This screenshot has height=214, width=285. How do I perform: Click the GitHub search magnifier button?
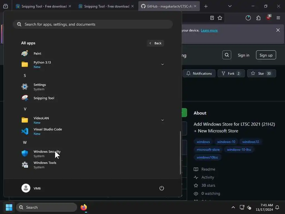point(227,55)
